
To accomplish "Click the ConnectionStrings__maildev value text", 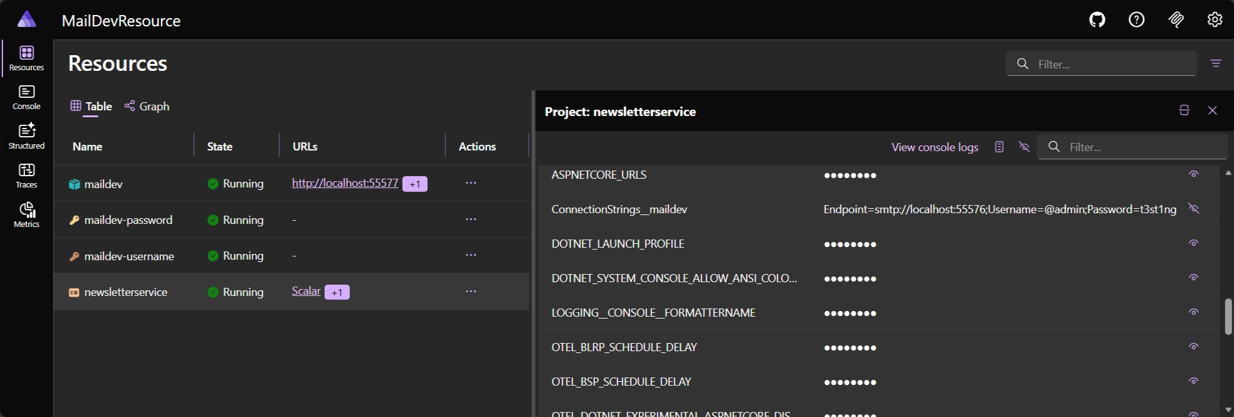I will (x=999, y=209).
